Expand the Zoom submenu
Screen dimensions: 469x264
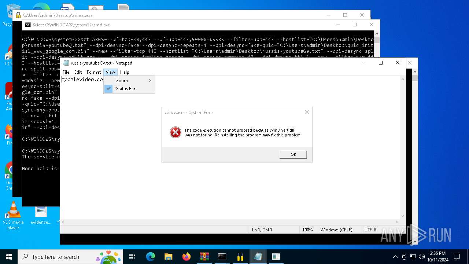pos(129,80)
